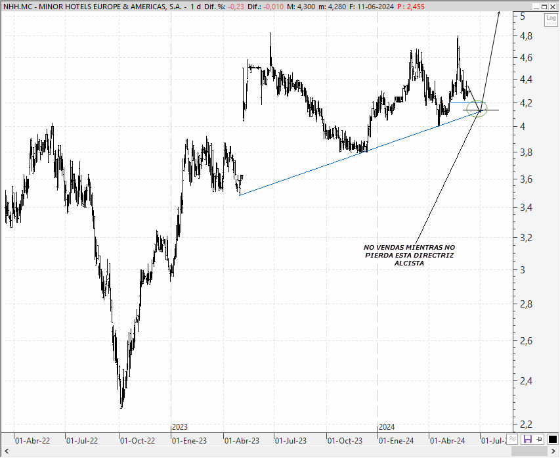Click the green circle at the trendline junction
Screen dimensions: 560x458
click(477, 108)
